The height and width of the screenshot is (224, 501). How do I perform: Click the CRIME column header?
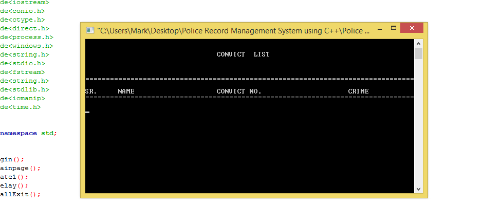click(358, 91)
